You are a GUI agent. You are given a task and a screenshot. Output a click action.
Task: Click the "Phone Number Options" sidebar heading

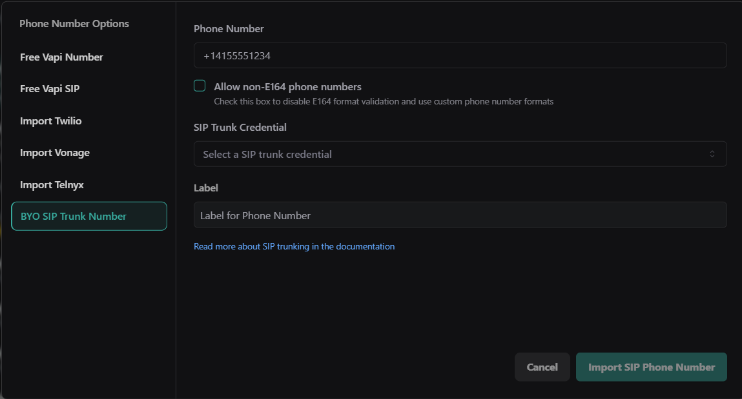point(74,24)
